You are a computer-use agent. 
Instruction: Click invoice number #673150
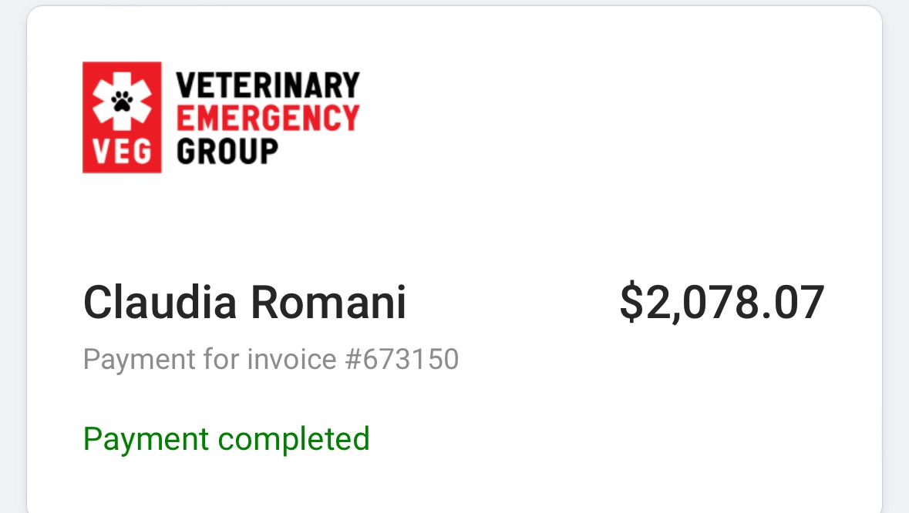(x=402, y=359)
